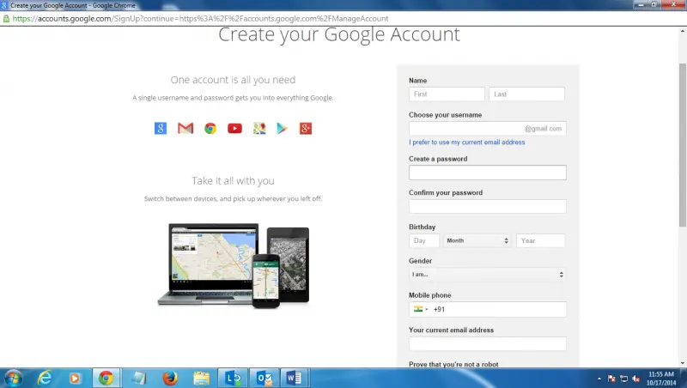Click the 'One account is all you need' text
The image size is (687, 388).
233,80
